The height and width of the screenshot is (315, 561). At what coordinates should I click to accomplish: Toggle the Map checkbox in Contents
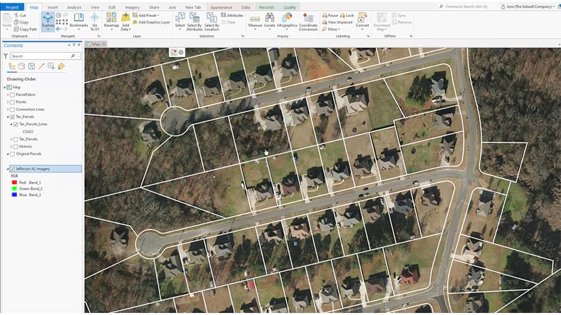point(10,87)
